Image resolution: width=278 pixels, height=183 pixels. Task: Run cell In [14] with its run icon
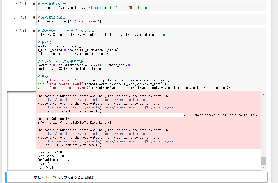34,31
